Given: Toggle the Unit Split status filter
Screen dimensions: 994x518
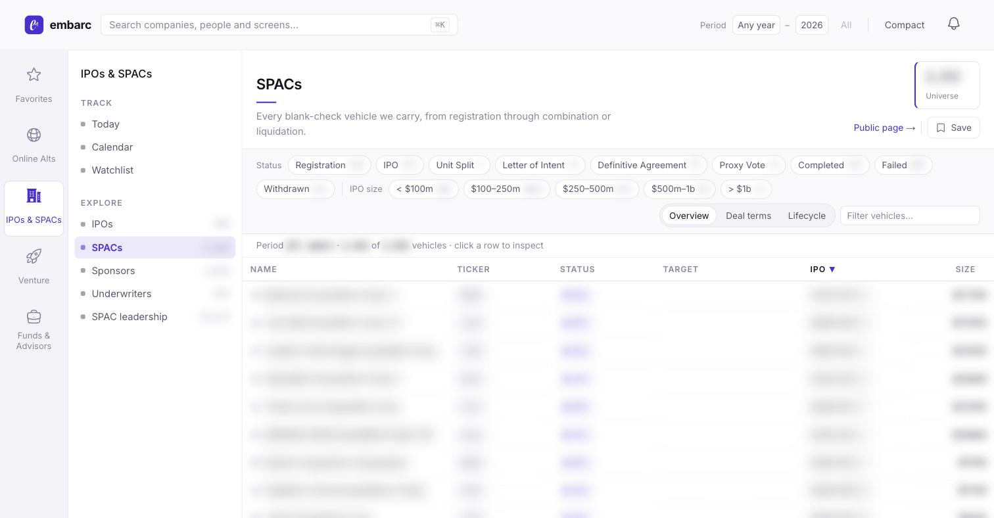Looking at the screenshot, I should click(x=459, y=165).
